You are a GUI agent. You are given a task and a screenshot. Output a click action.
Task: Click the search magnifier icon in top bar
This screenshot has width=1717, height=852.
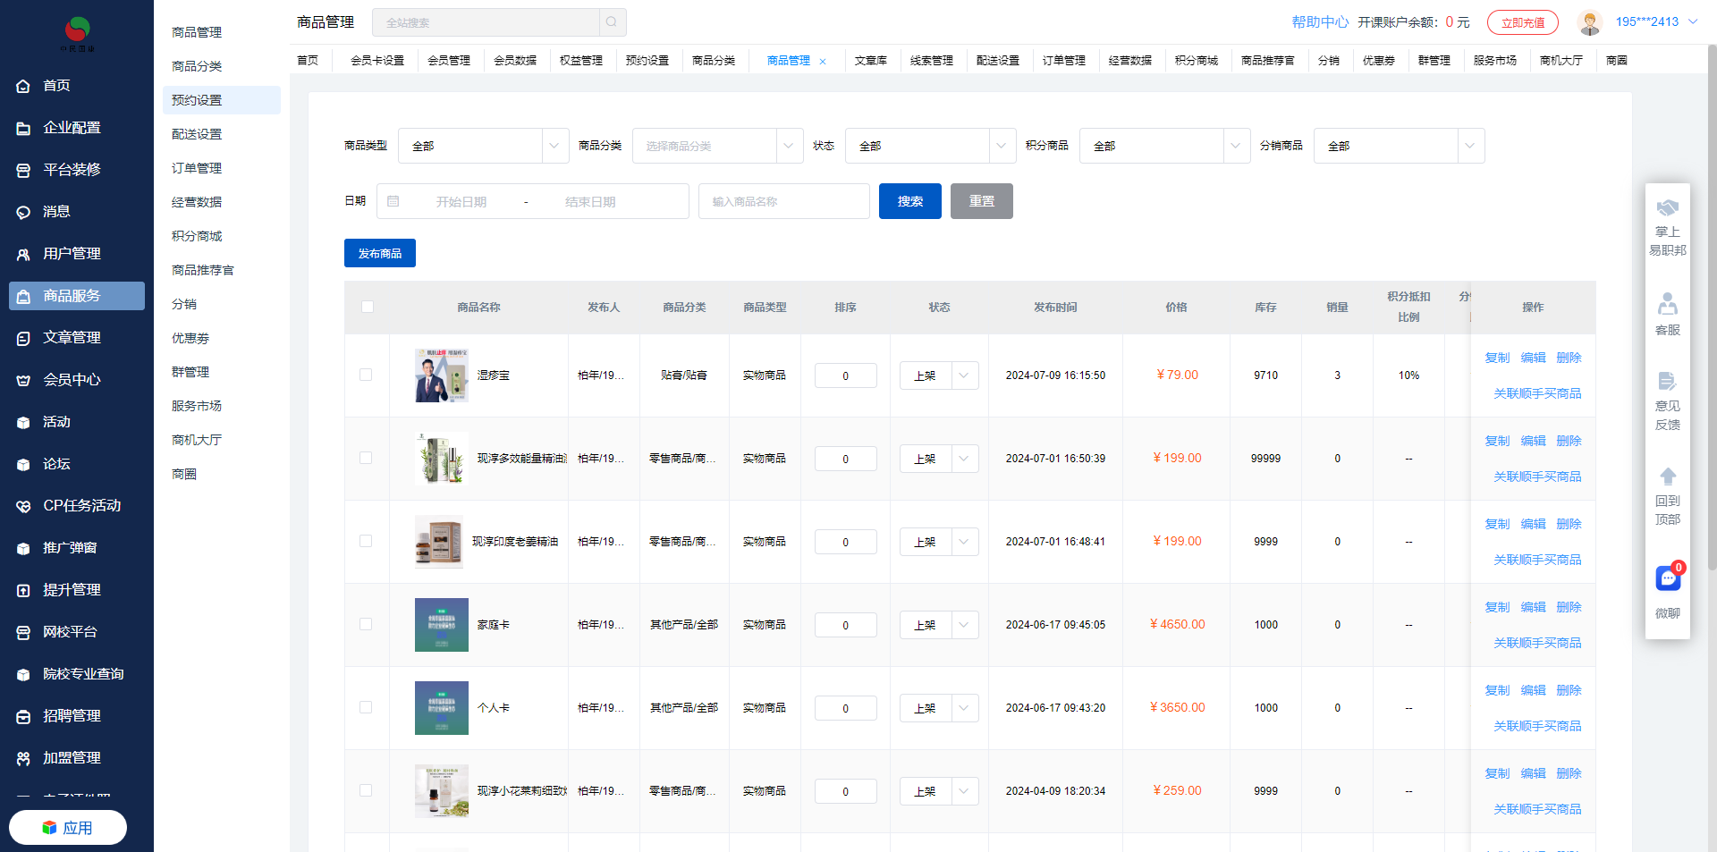(x=612, y=22)
